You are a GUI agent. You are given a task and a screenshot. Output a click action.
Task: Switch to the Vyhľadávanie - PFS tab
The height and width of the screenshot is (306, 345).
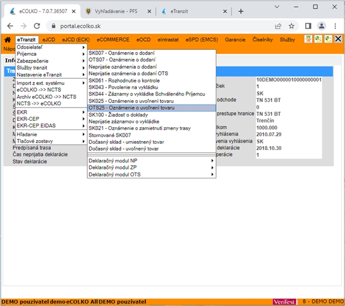116,12
